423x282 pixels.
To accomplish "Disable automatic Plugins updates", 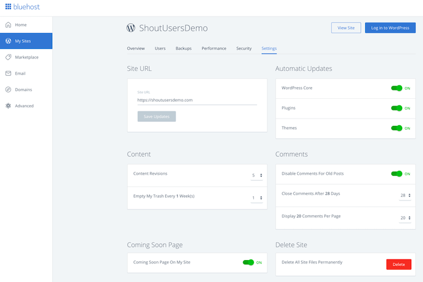I will pyautogui.click(x=397, y=108).
